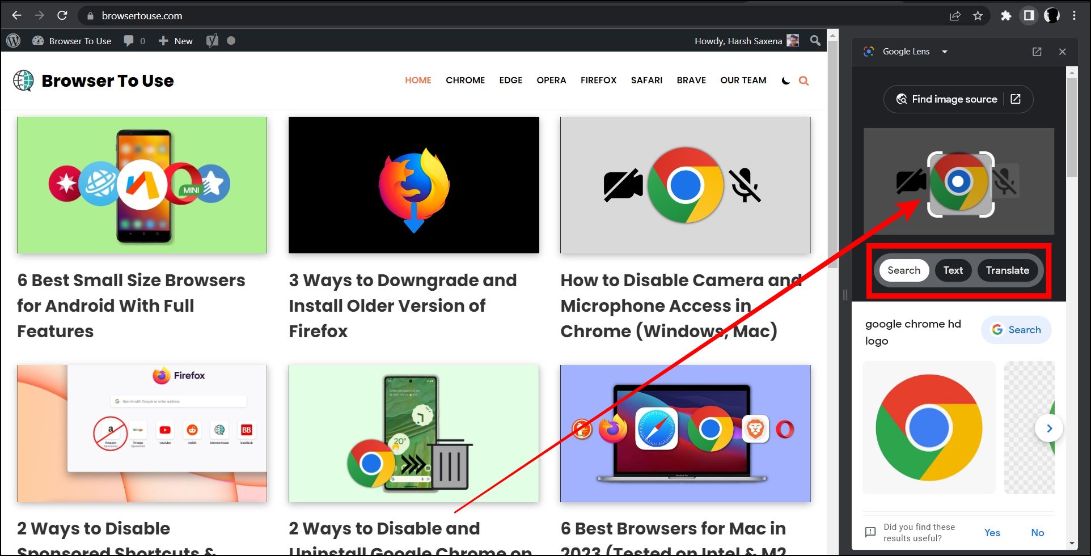
Task: Click the WordPress logo in the admin bar
Action: coord(14,41)
